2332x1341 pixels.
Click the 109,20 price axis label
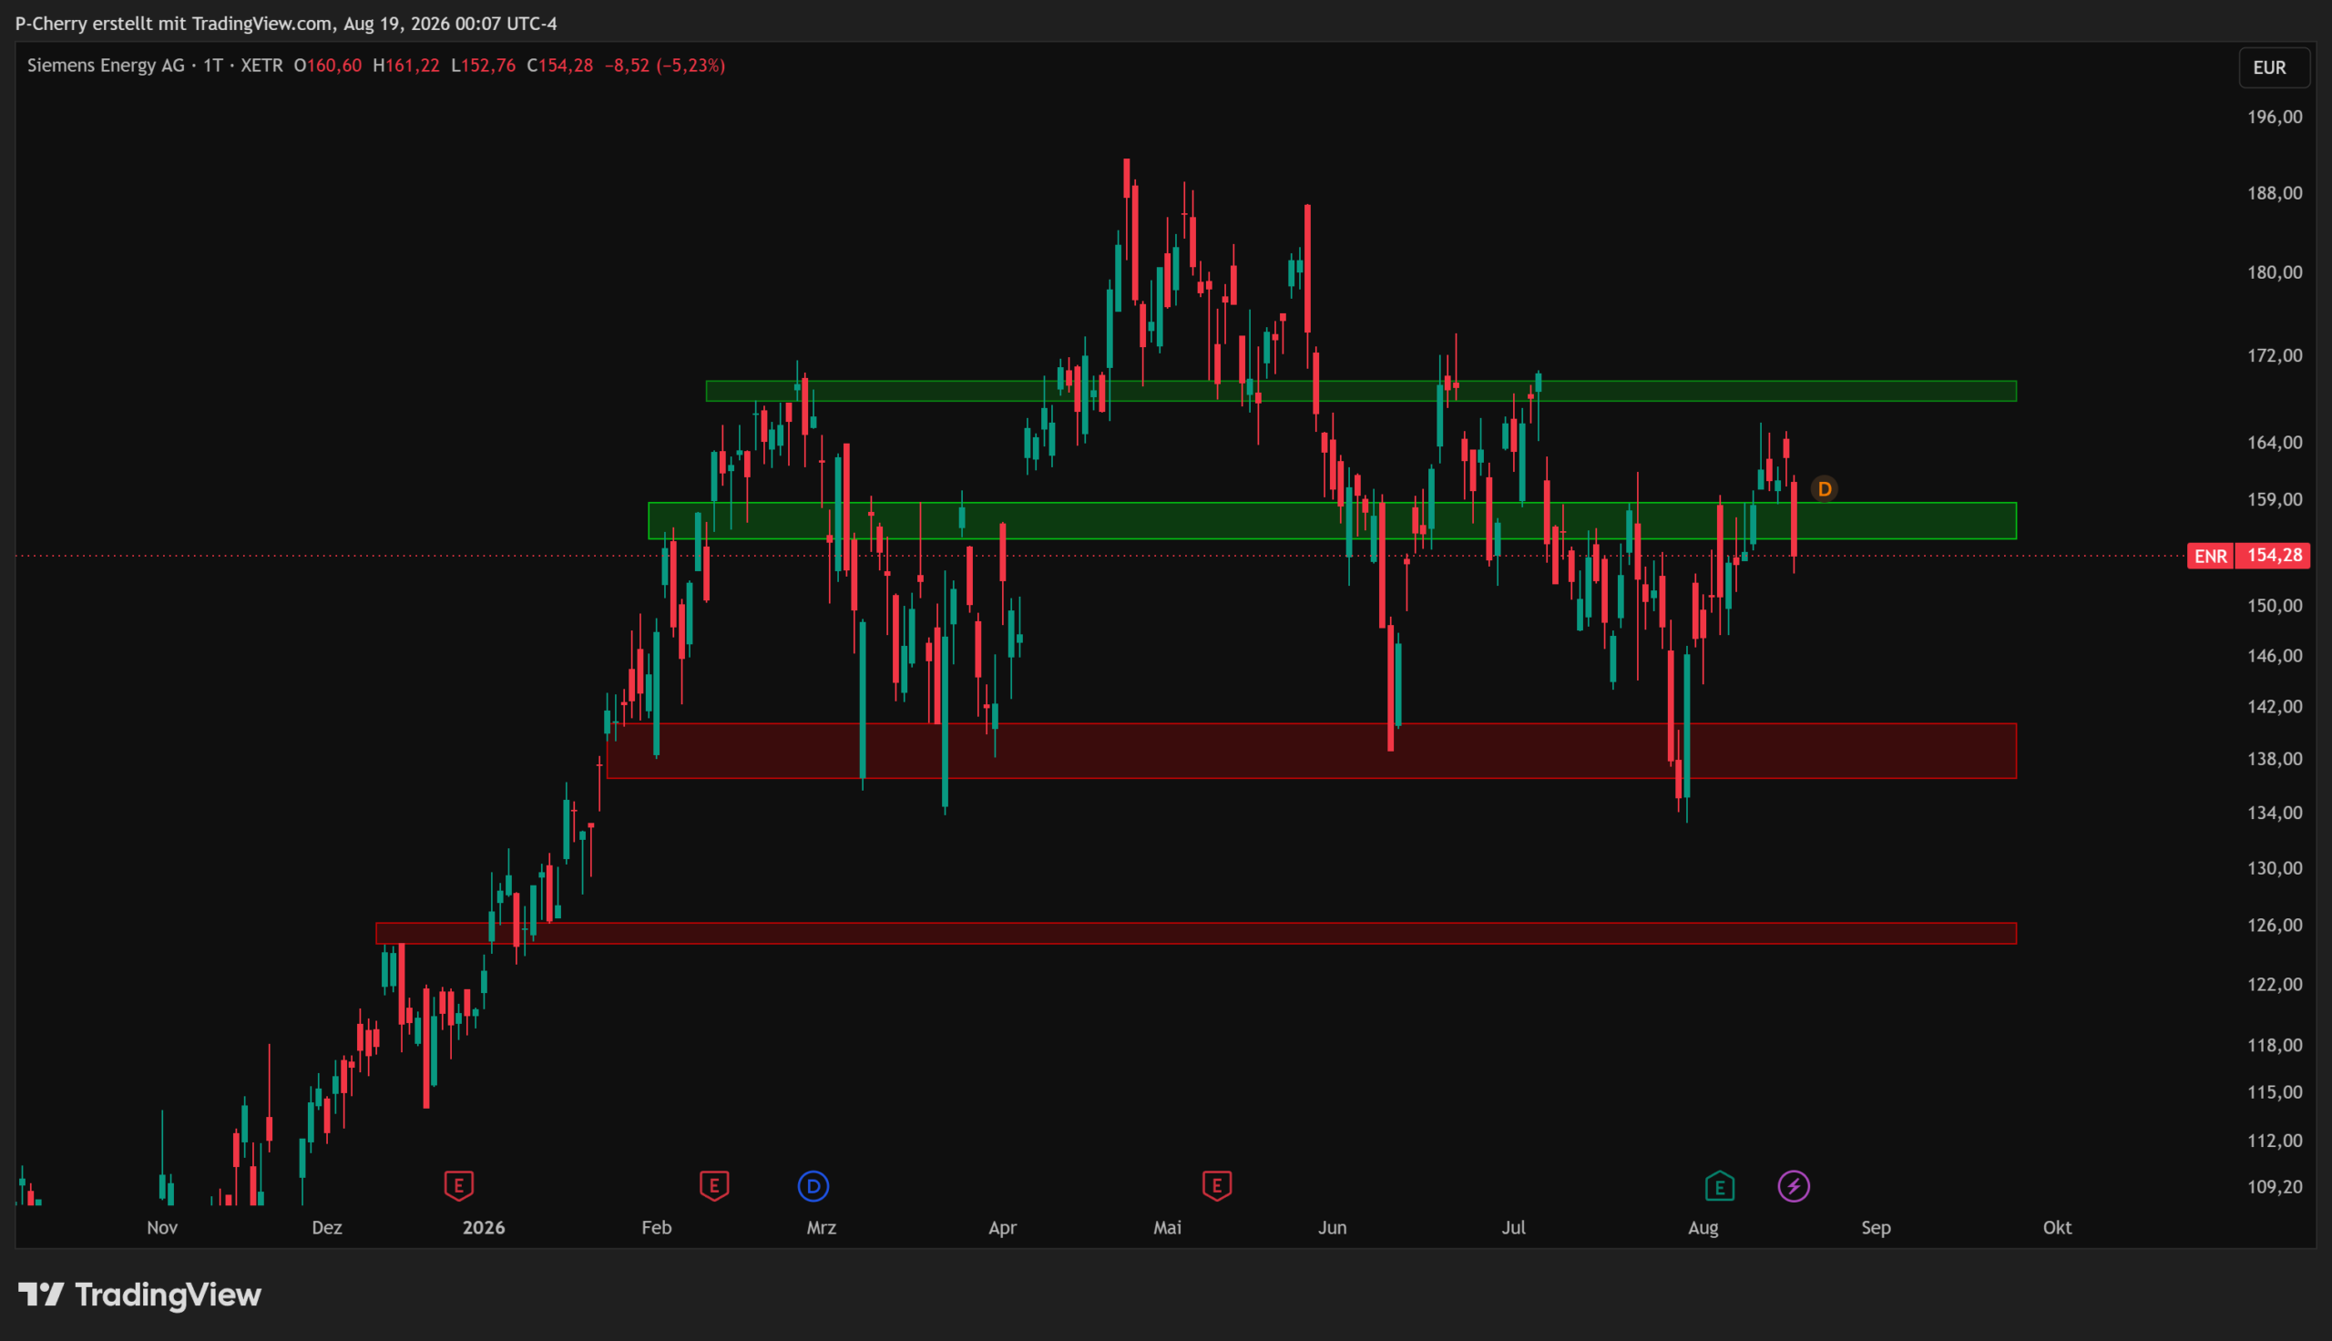click(2274, 1187)
